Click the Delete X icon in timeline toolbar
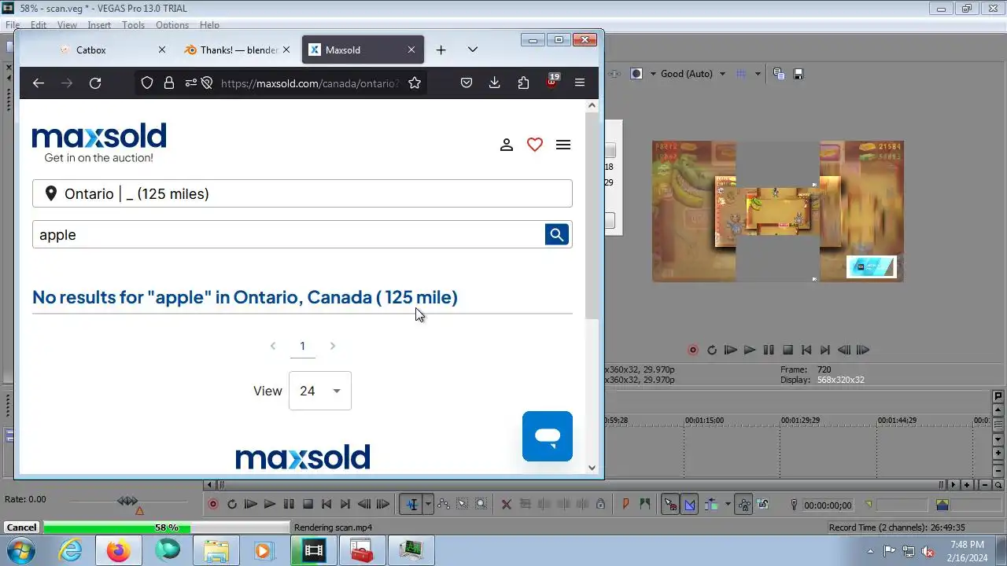 click(507, 505)
